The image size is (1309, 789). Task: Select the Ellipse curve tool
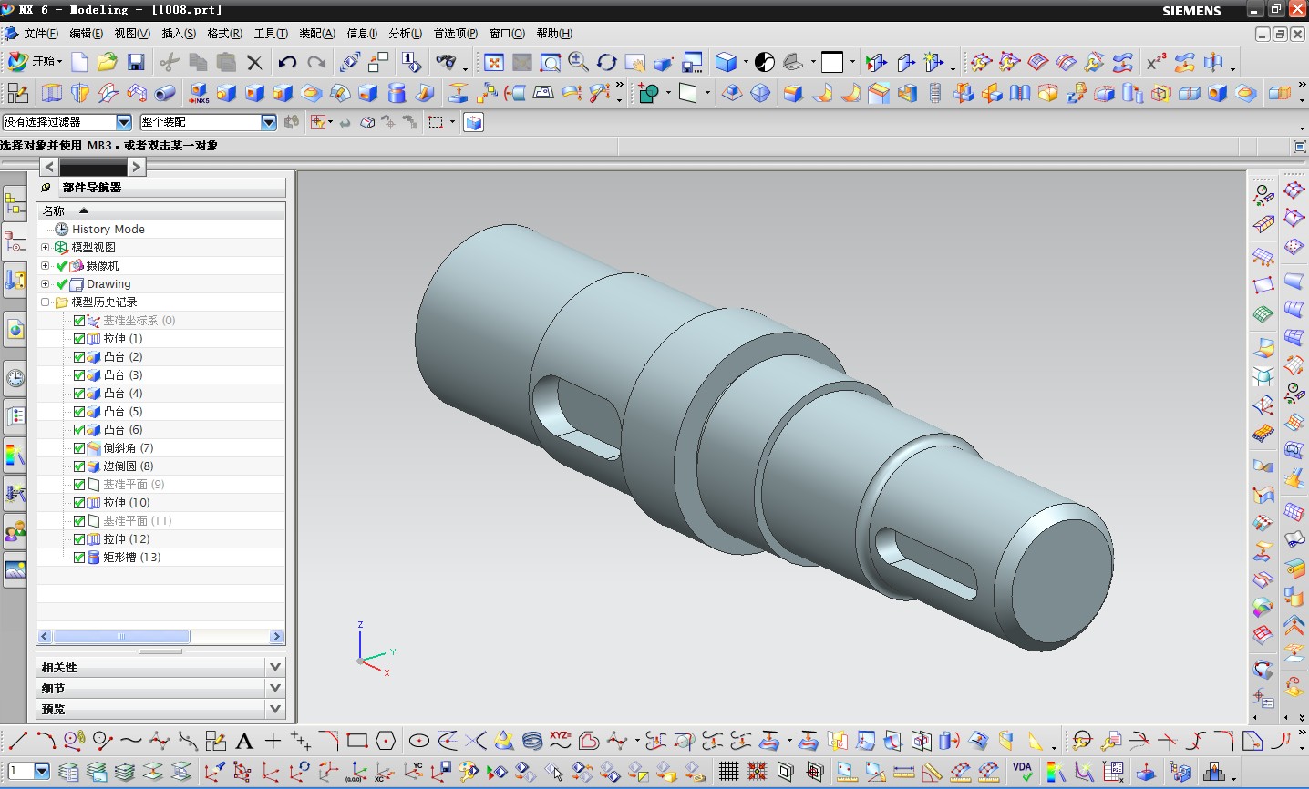click(x=419, y=741)
